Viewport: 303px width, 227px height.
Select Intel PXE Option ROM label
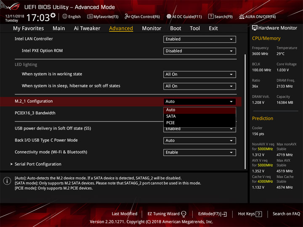(42, 50)
